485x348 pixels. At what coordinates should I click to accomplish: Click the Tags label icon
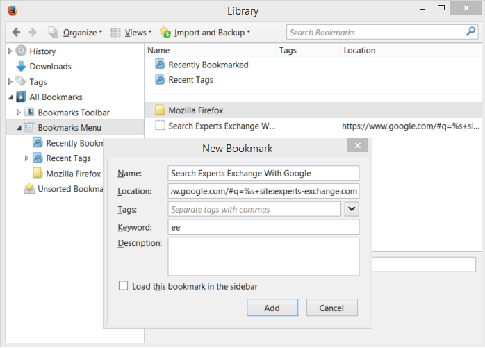tap(21, 81)
